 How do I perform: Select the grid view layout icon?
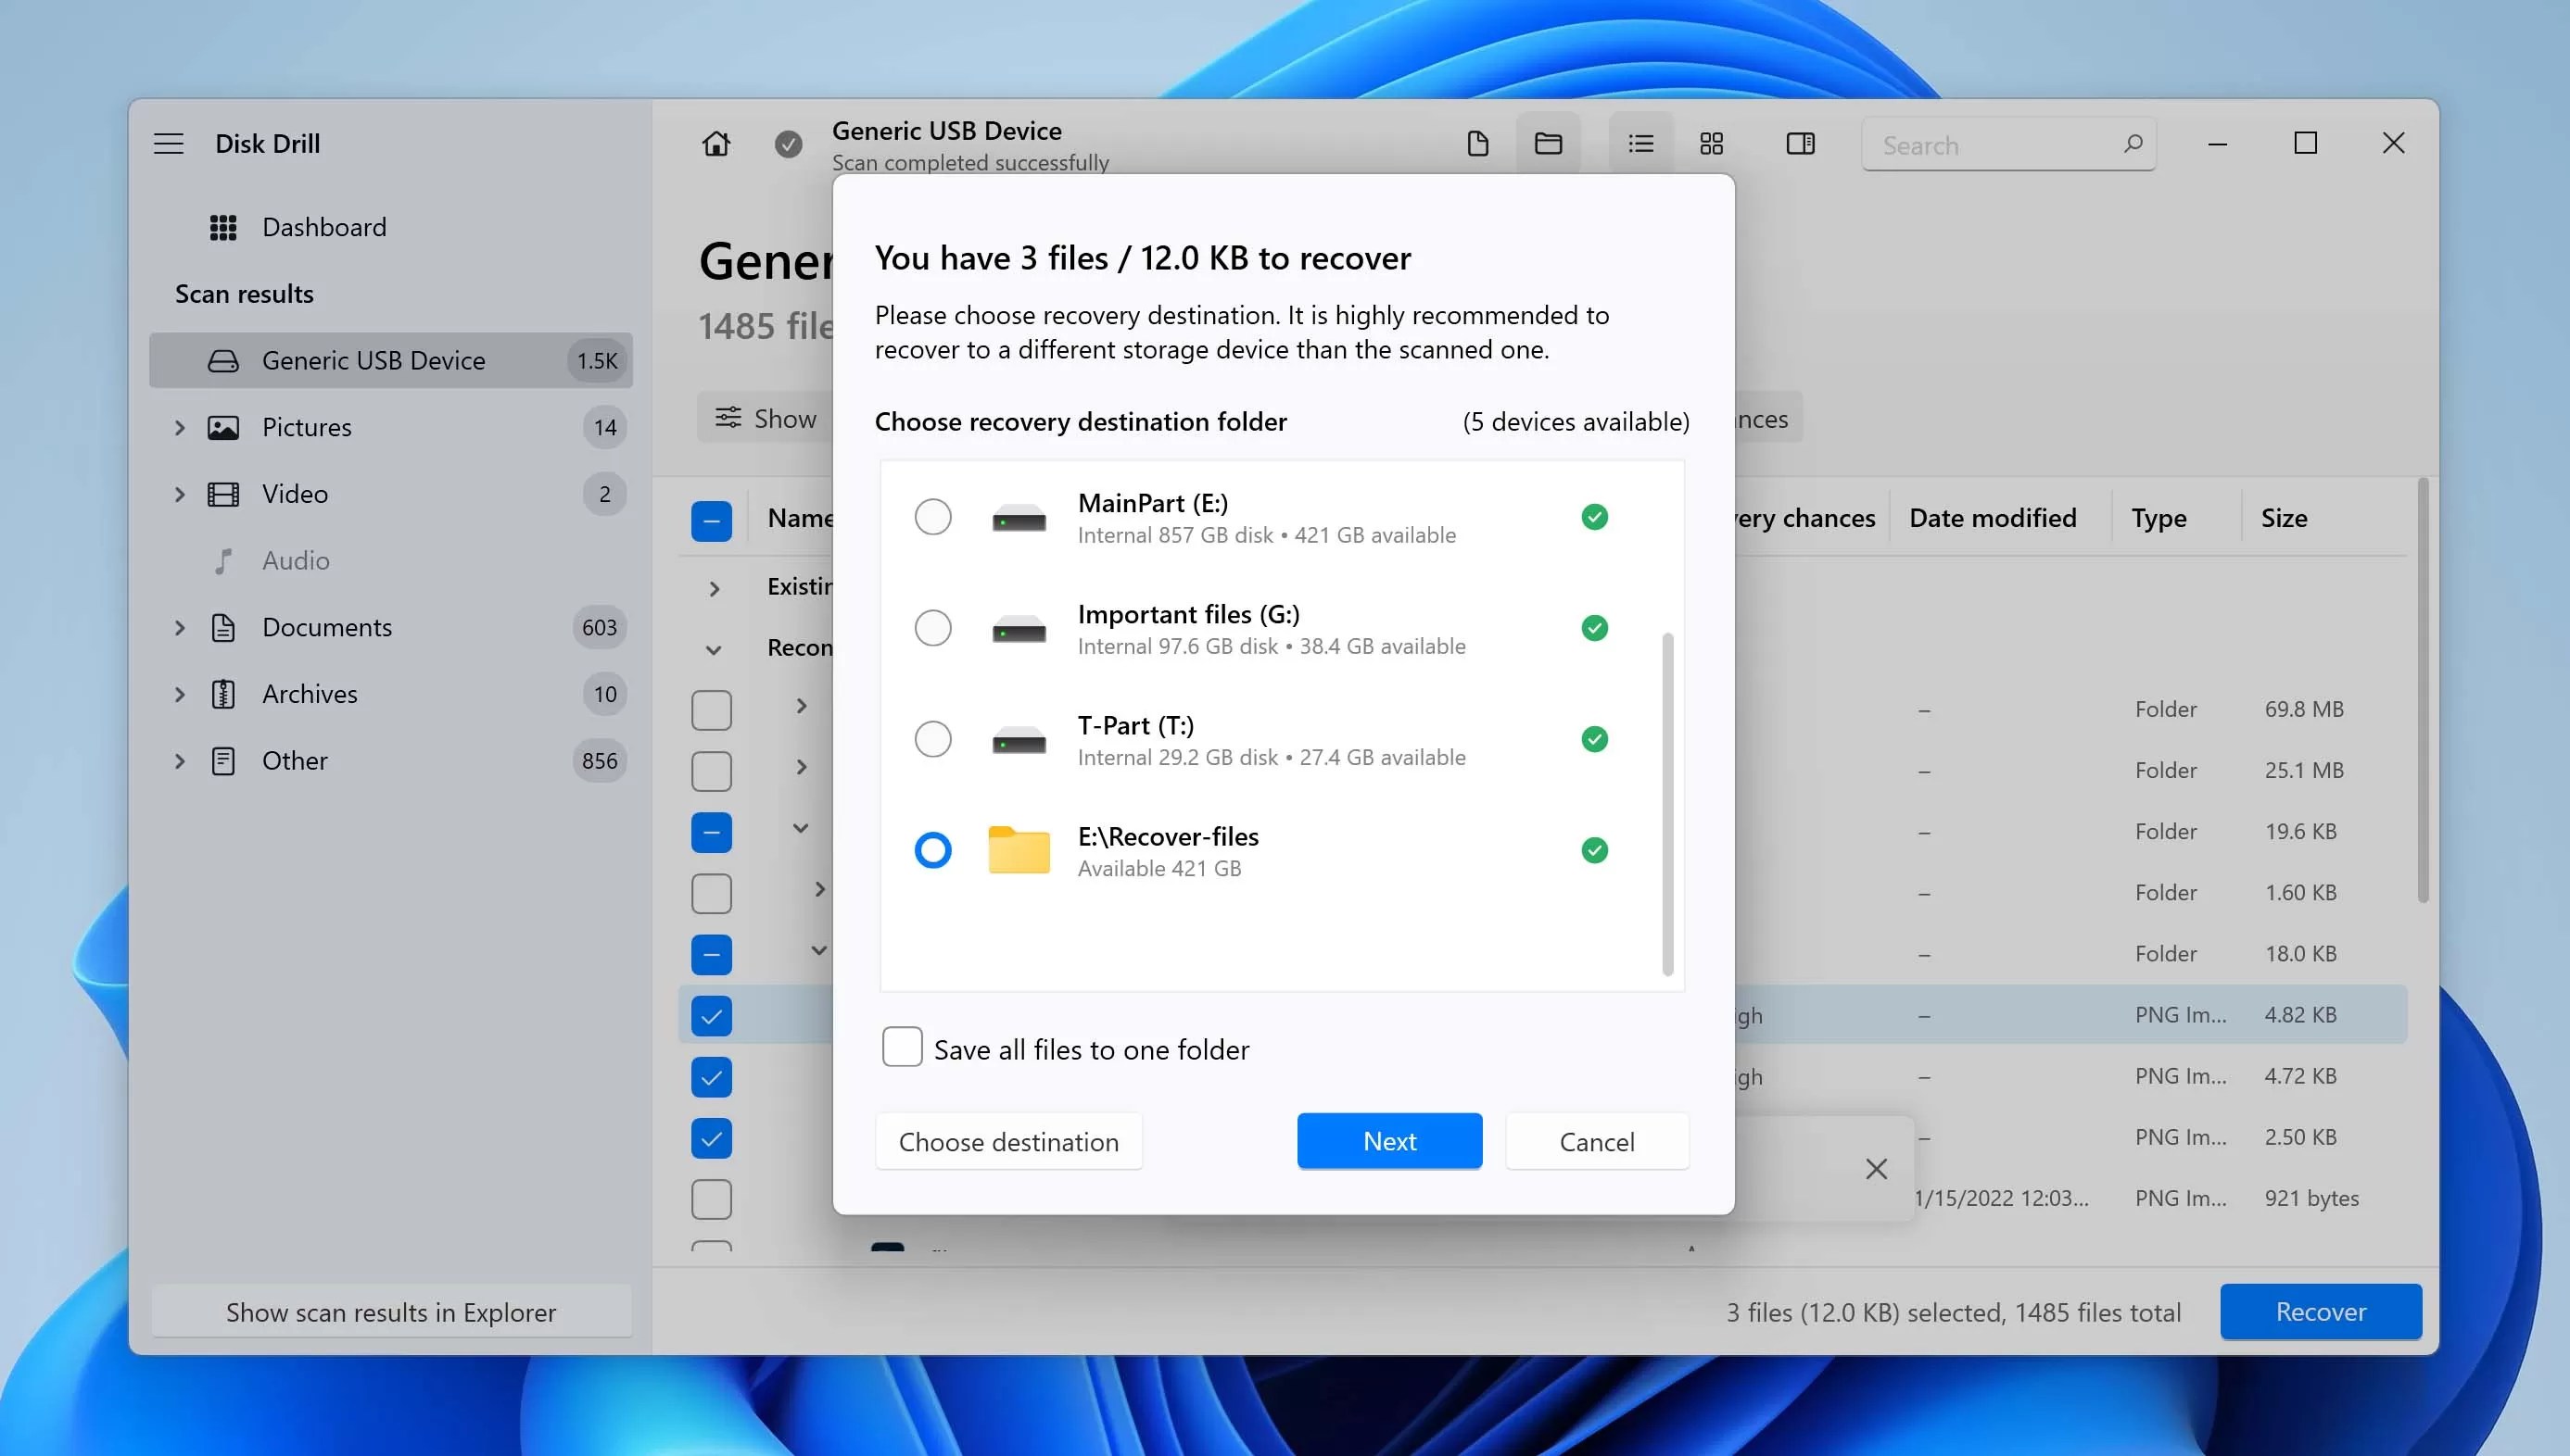click(1711, 144)
